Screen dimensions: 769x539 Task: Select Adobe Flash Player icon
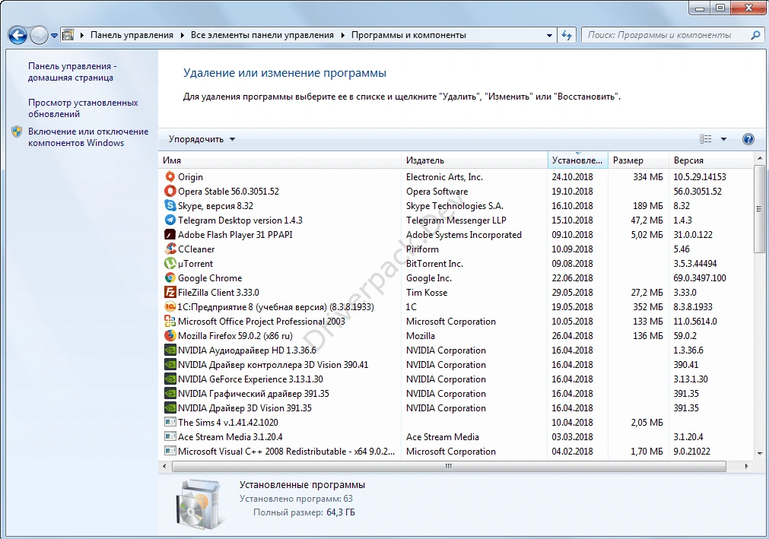[x=170, y=235]
